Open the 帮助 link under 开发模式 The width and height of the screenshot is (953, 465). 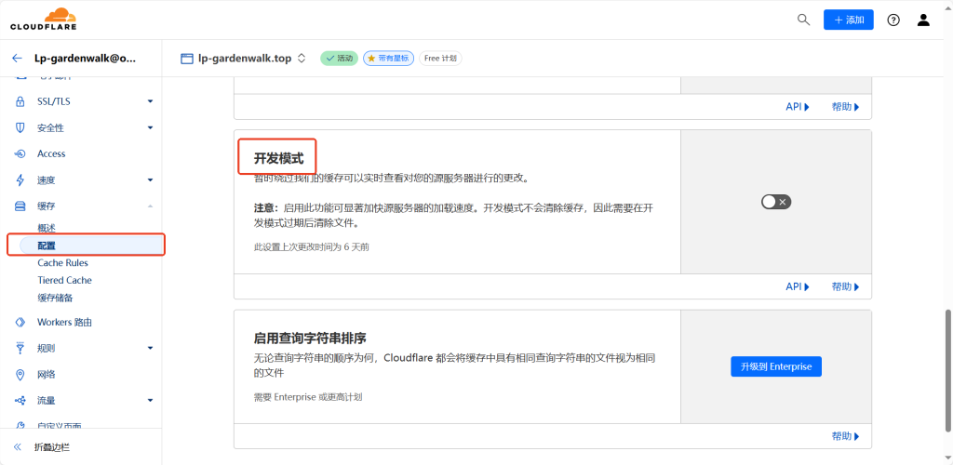click(845, 286)
